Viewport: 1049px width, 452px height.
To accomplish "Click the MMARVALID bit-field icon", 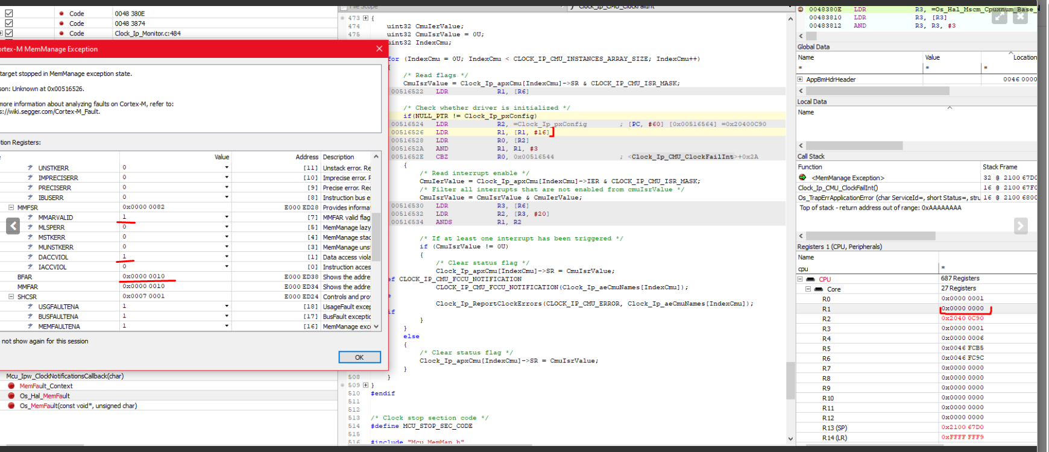I will tap(30, 218).
